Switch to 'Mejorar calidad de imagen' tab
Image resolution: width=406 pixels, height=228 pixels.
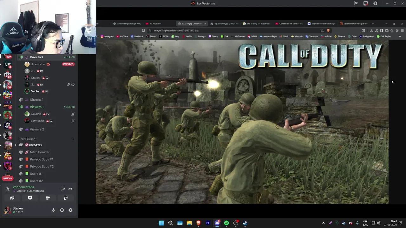(x=321, y=23)
